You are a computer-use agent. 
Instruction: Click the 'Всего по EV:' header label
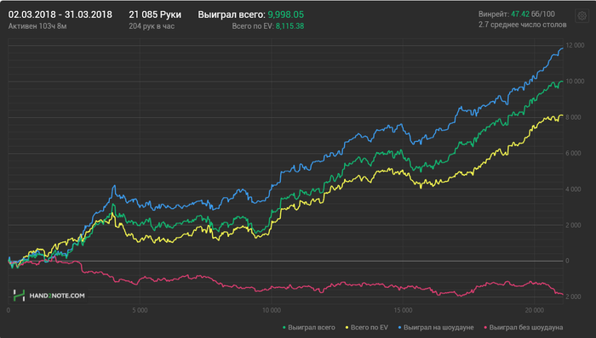(x=253, y=26)
